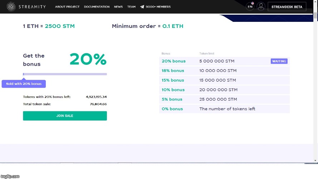Open the Team section link
Image resolution: width=318 pixels, height=179 pixels.
[131, 7]
